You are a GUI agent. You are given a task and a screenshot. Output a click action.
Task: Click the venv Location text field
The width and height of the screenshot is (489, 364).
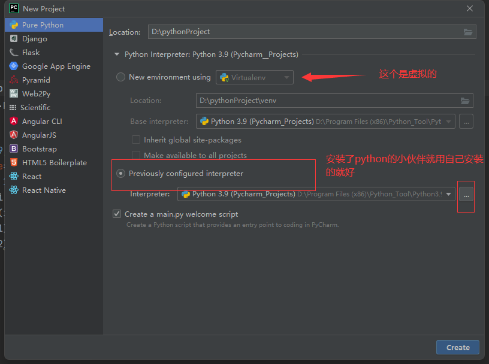click(x=334, y=101)
